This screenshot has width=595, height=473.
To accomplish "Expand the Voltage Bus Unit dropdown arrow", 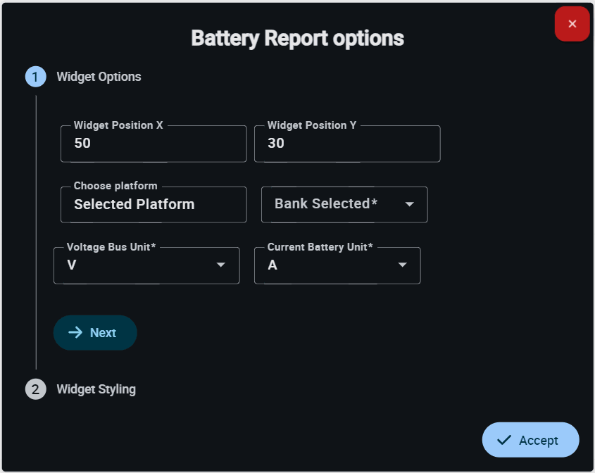I will point(220,265).
